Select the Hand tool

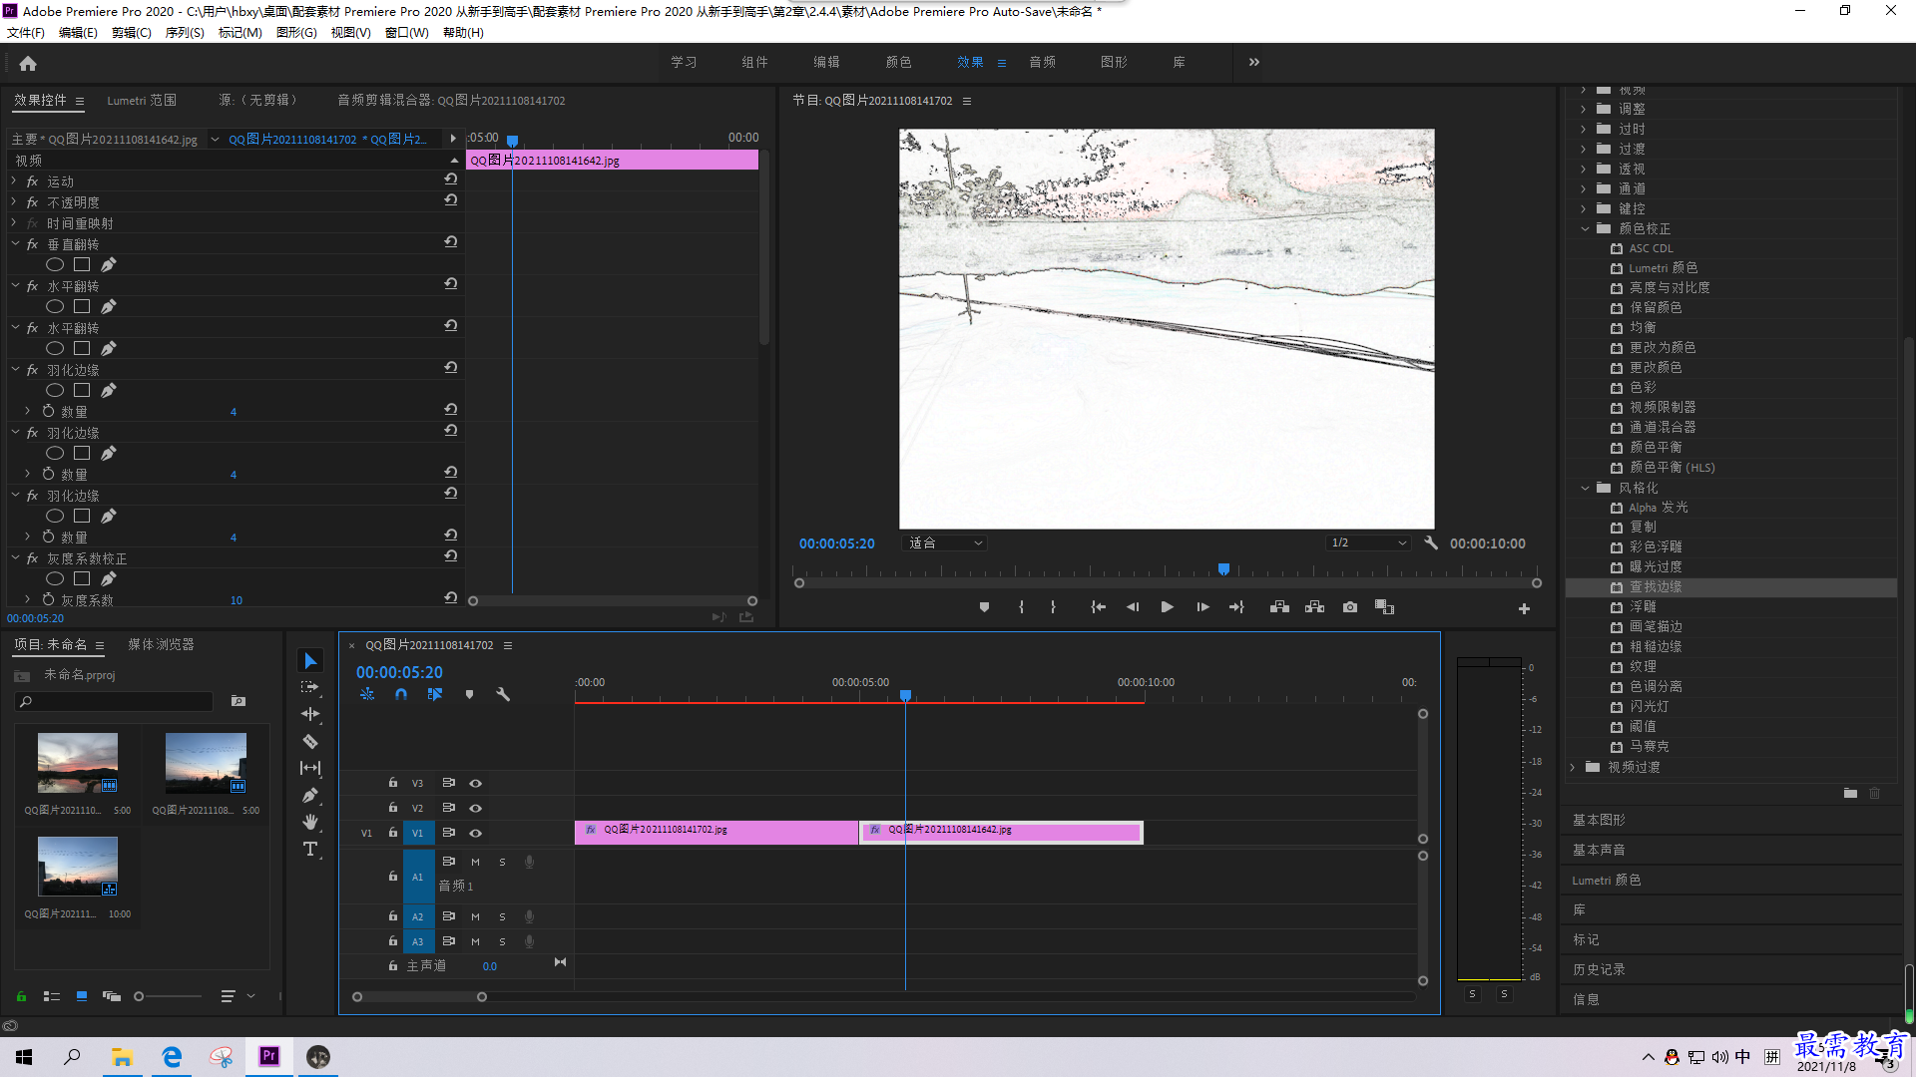click(310, 822)
